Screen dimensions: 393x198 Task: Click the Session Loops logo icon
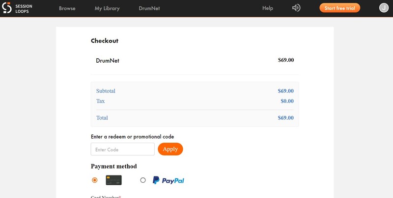(7, 8)
